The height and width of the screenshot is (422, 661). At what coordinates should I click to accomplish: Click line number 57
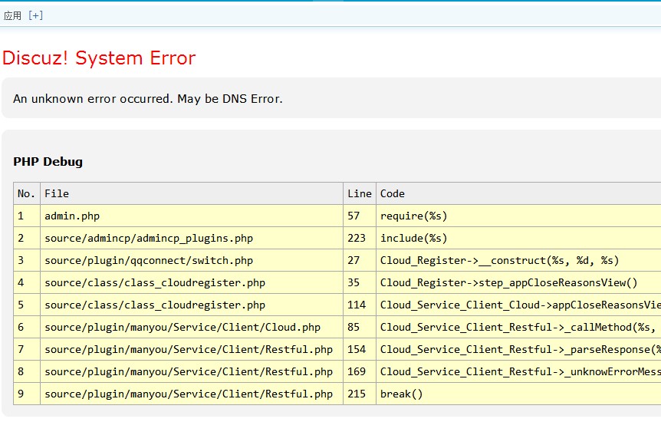[360, 216]
